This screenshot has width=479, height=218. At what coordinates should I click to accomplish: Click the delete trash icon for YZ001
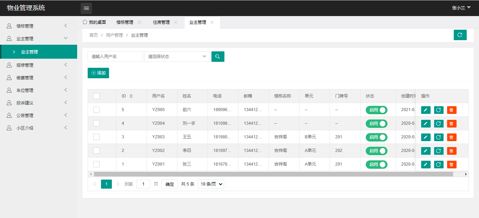[x=451, y=165]
